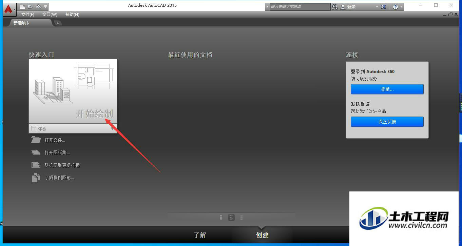Open sheet set icon in the quick access toolbar
Image resolution: width=462 pixels, height=246 pixels.
pyautogui.click(x=38, y=6)
